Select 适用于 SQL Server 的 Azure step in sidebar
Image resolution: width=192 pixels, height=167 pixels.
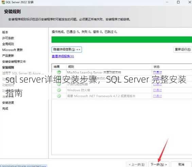(x=23, y=73)
